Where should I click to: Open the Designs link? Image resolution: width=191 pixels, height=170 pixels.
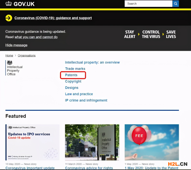tap(72, 88)
